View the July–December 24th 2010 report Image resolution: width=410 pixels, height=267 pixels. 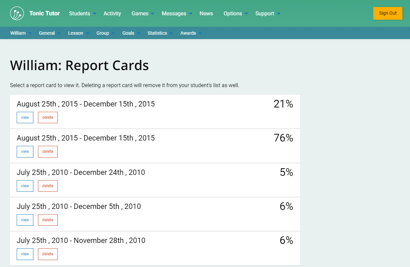(x=25, y=186)
